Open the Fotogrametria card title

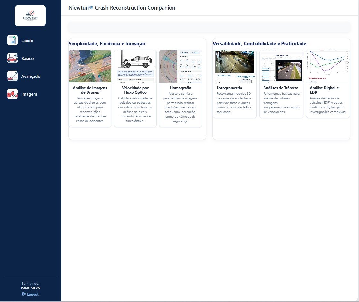229,88
